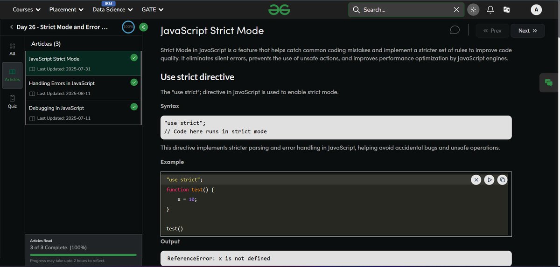This screenshot has width=560, height=267.
Task: Open the floating green chat widget
Action: click(x=549, y=83)
